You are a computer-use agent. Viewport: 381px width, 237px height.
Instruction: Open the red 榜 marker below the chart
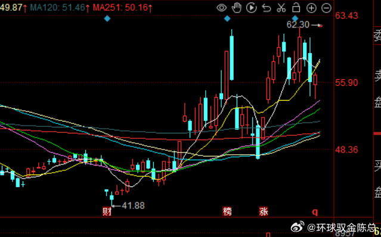(227, 211)
